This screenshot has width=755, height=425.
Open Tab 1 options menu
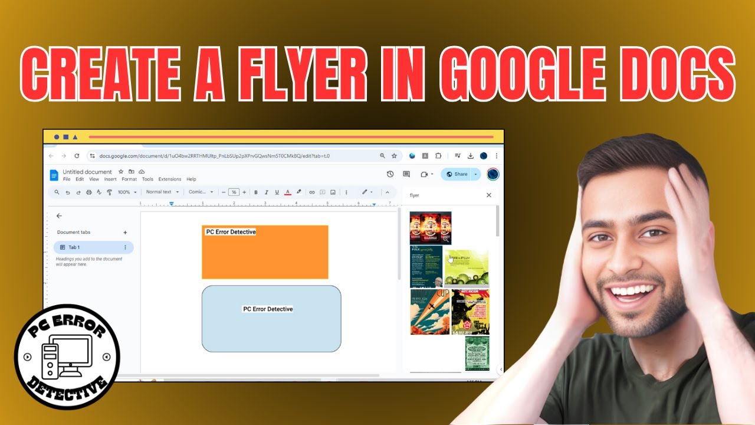pyautogui.click(x=125, y=247)
